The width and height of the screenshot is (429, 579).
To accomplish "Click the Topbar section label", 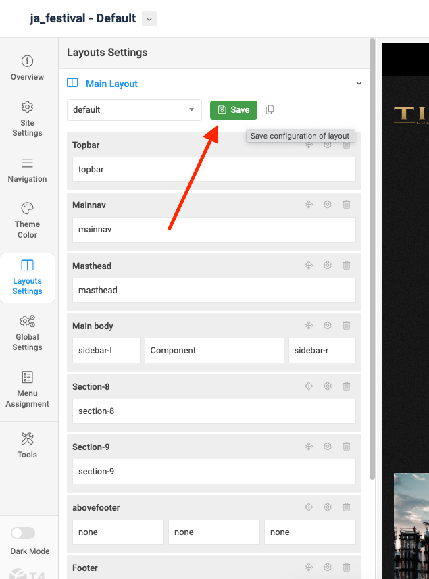I will pyautogui.click(x=86, y=145).
